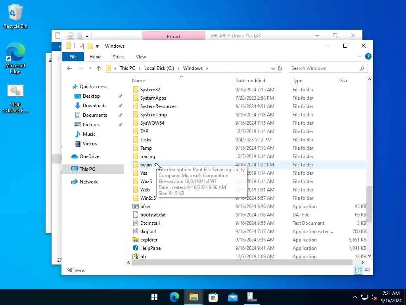The image size is (406, 305).
Task: Click the muted volume tray icon
Action: pos(373,297)
